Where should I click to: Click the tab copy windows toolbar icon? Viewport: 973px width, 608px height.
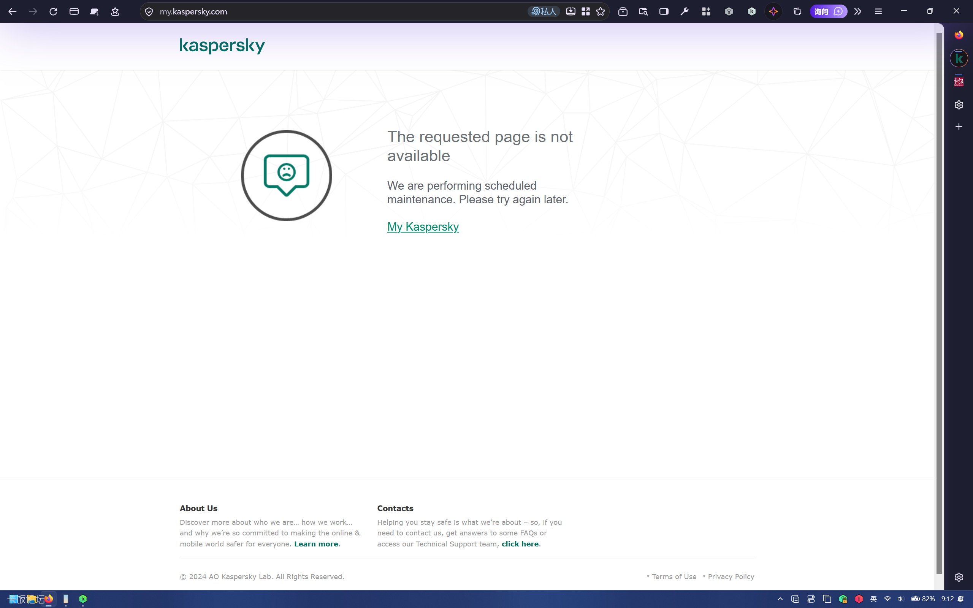point(797,11)
